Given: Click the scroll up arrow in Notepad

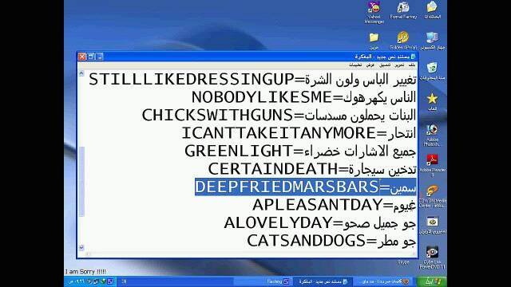Looking at the screenshot, I should point(81,73).
